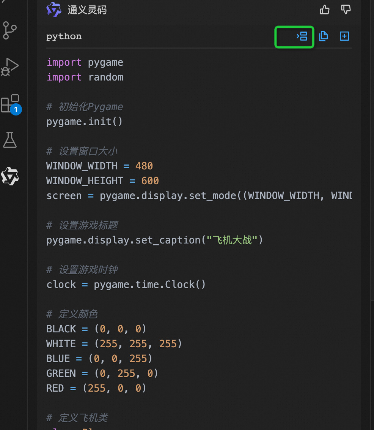The height and width of the screenshot is (430, 374).
Task: Open the Testing flask panel
Action: pyautogui.click(x=10, y=140)
